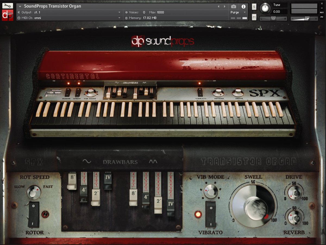Image resolution: width=326 pixels, height=245 pixels.
Task: Click the output level meter in header
Action: 304,9
